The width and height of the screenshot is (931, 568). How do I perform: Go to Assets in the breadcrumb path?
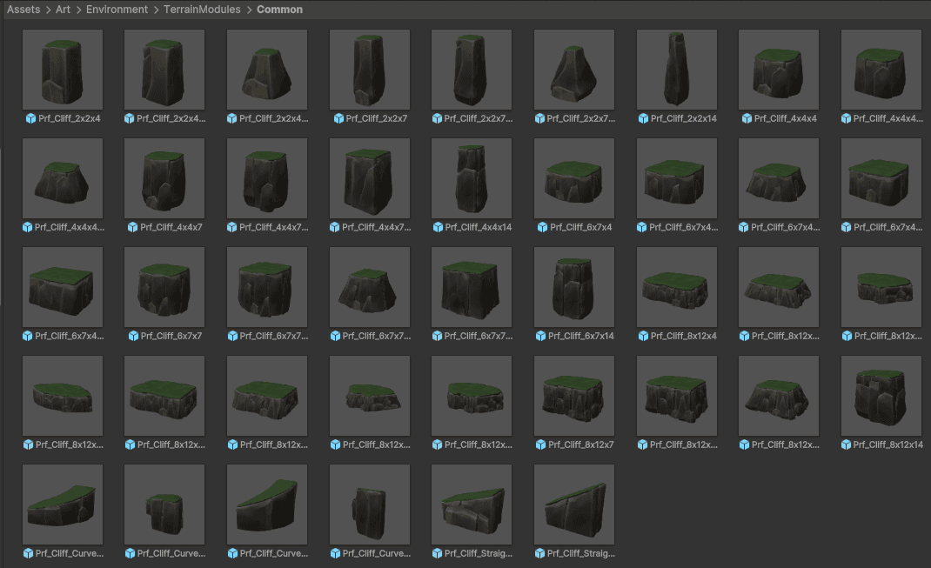tap(23, 10)
